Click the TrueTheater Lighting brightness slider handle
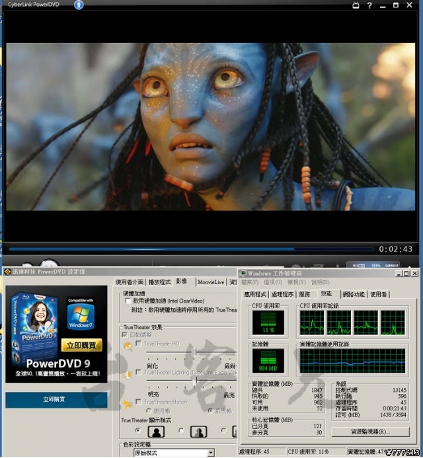Viewport: 423px width, 458px height. (195, 381)
